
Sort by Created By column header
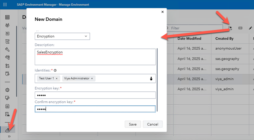click(x=224, y=38)
